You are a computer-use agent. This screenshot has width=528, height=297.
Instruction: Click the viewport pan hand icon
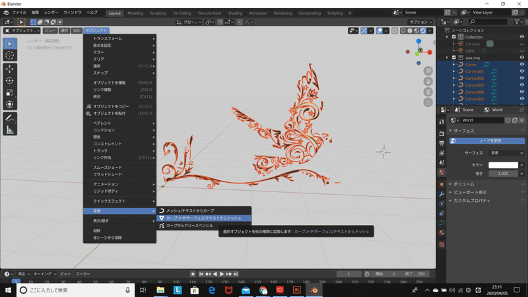pos(428,81)
